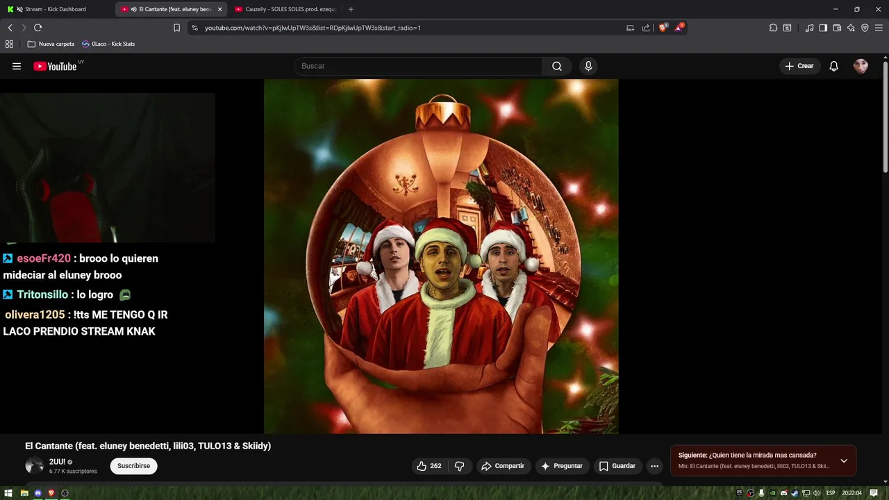Share this page via address bar share icon
Viewport: 889px width, 500px height.
coord(646,28)
